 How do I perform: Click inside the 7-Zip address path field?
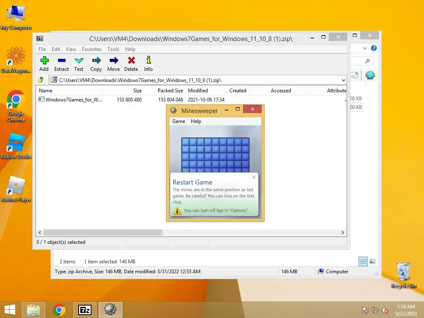[x=198, y=80]
